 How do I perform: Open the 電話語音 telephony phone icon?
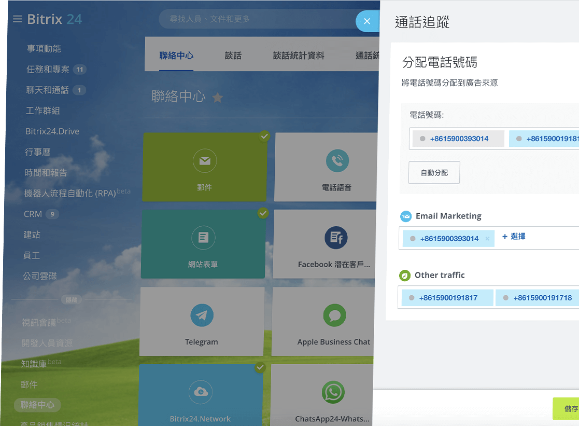tap(337, 161)
